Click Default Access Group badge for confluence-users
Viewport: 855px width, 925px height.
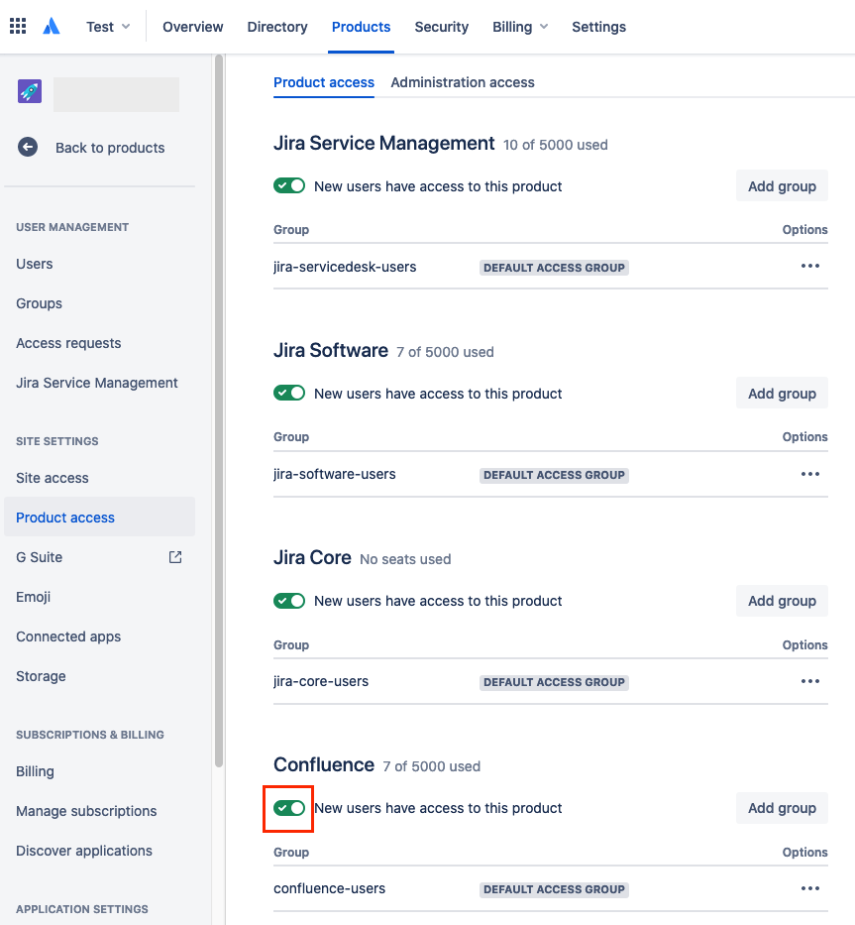pyautogui.click(x=554, y=889)
